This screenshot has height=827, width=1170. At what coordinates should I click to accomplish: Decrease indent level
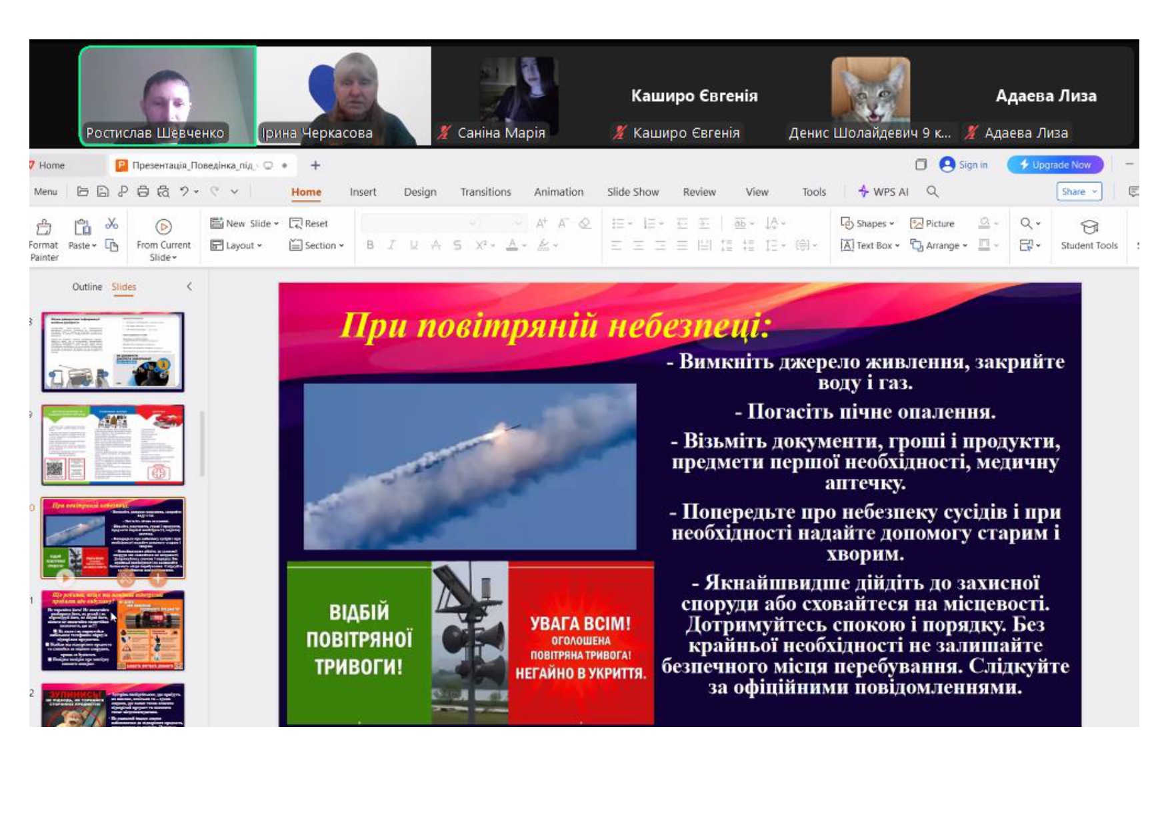click(x=682, y=223)
